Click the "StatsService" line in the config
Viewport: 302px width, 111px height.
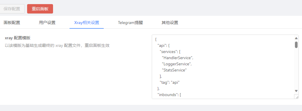[x=174, y=70]
